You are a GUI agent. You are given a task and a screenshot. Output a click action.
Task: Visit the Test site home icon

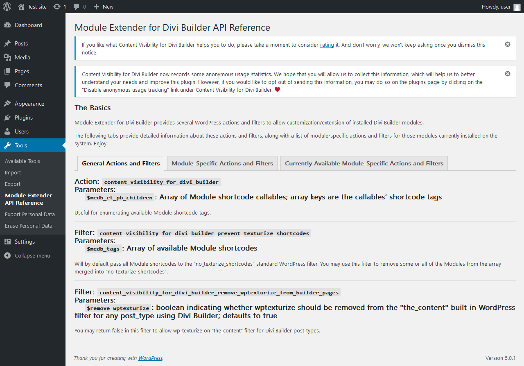coord(21,7)
